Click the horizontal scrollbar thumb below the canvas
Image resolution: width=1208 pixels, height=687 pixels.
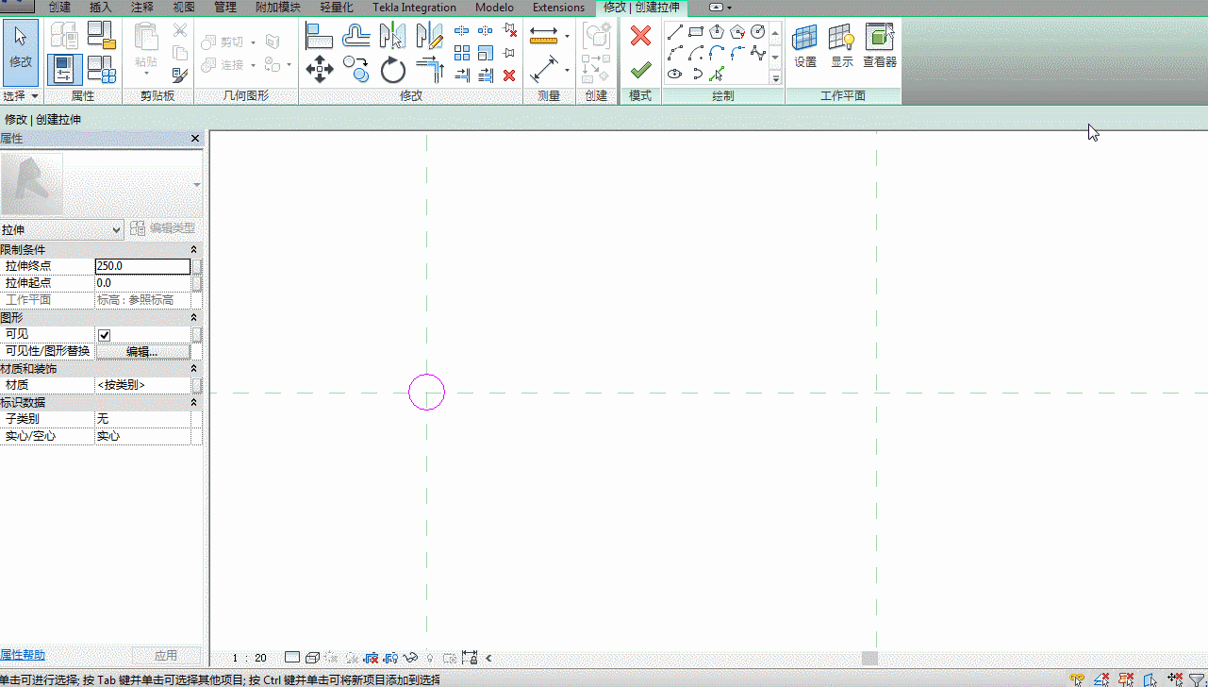coord(869,658)
